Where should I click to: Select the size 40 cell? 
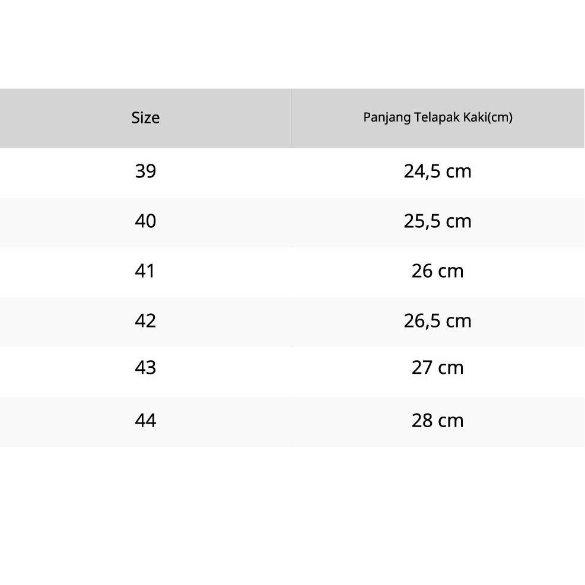(145, 221)
